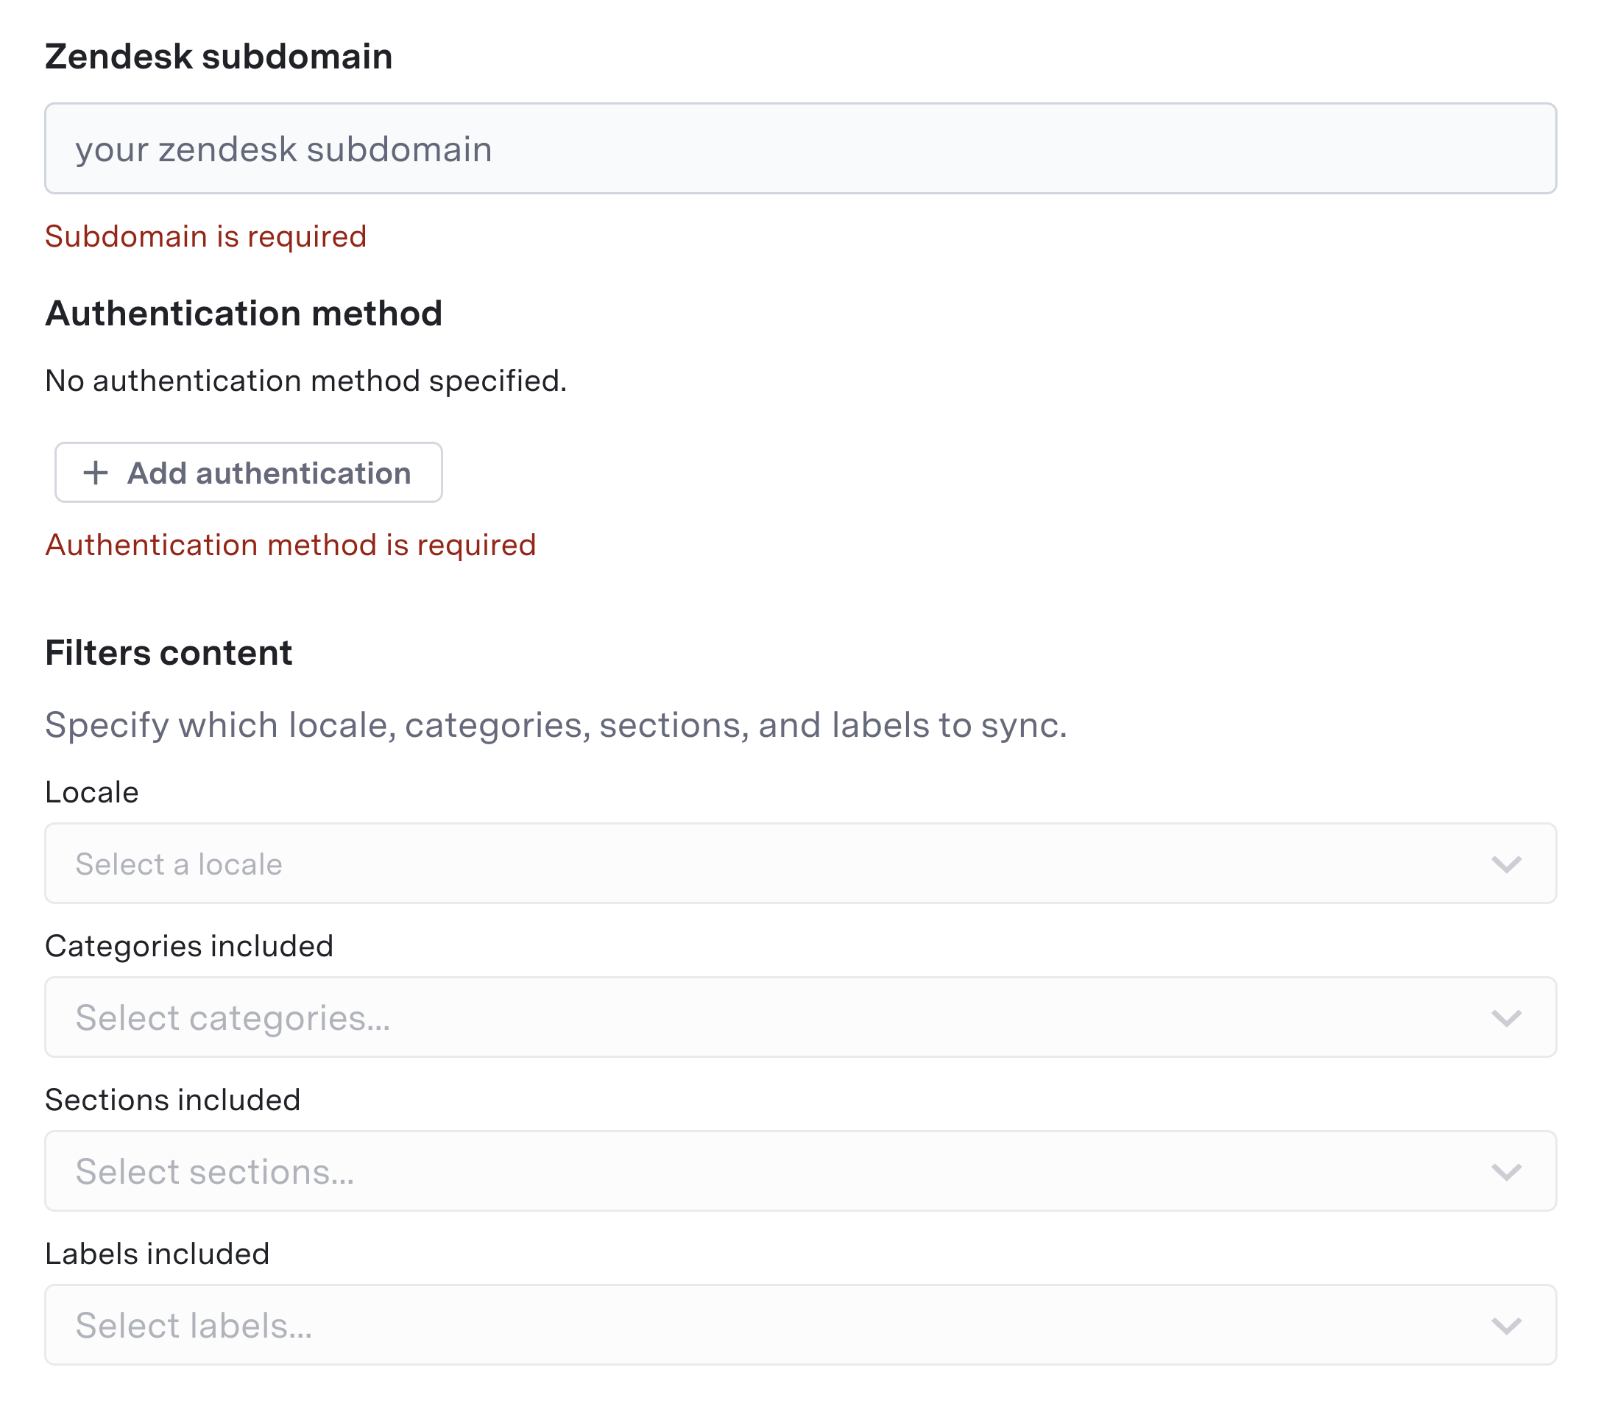Click the Categories included label
1612x1412 pixels.
189,945
